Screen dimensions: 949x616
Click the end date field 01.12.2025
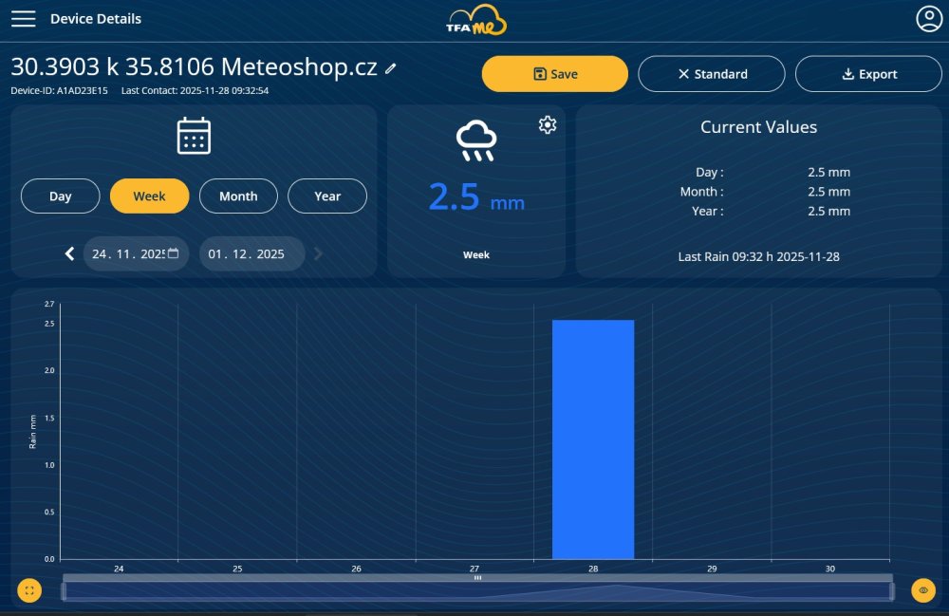click(247, 254)
